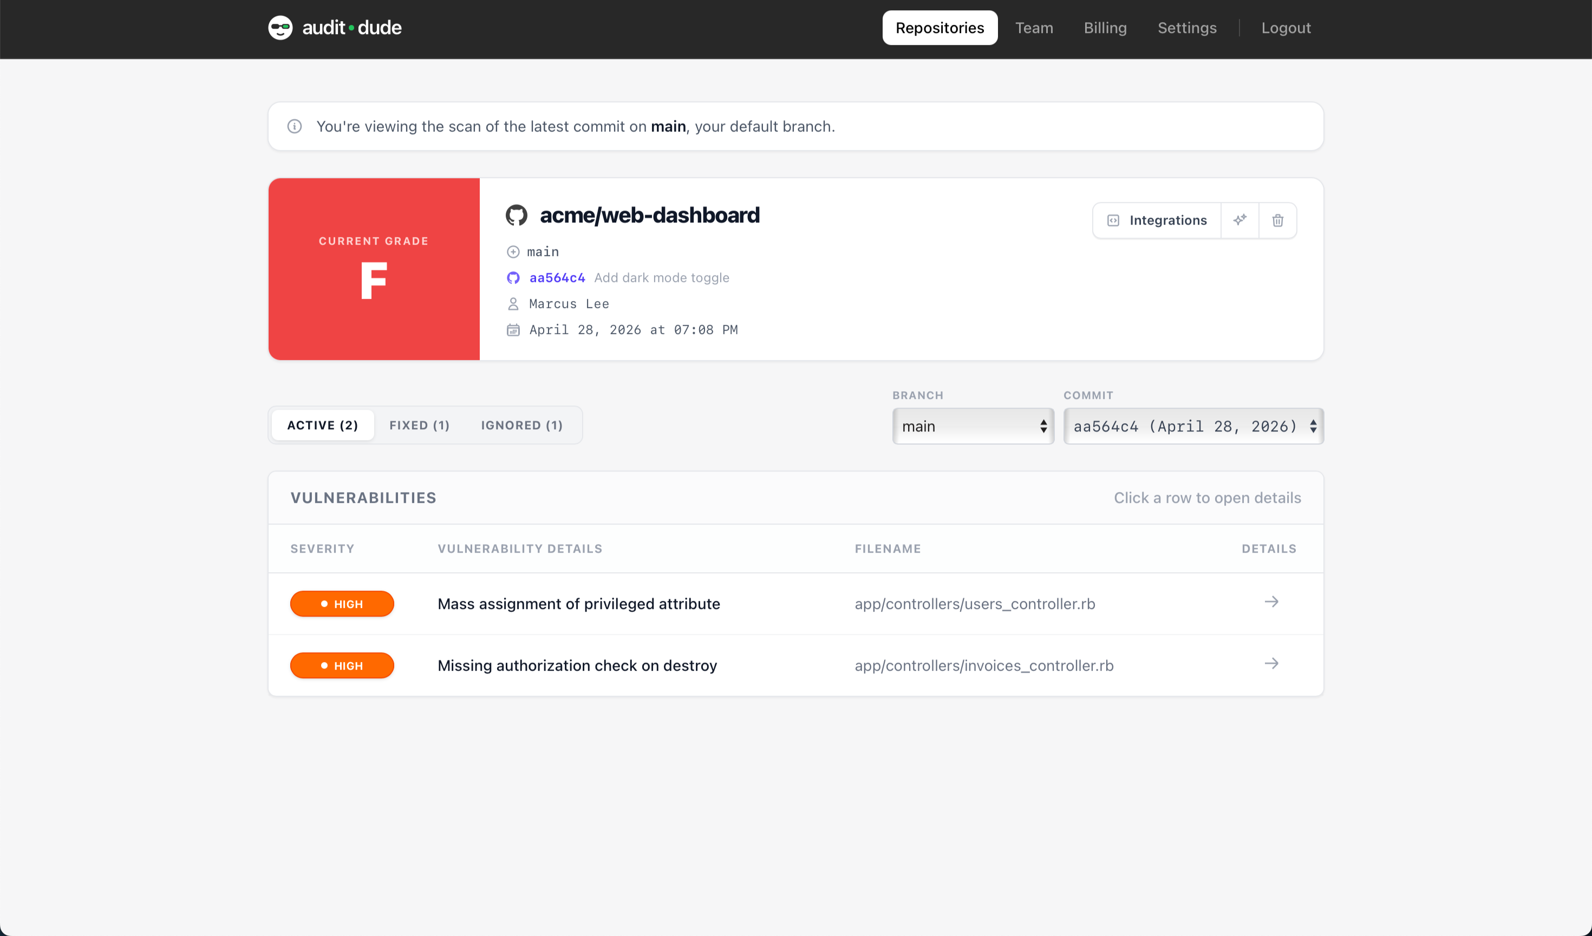Switch to the FIXED (1) tab
This screenshot has height=936, width=1592.
[420, 425]
